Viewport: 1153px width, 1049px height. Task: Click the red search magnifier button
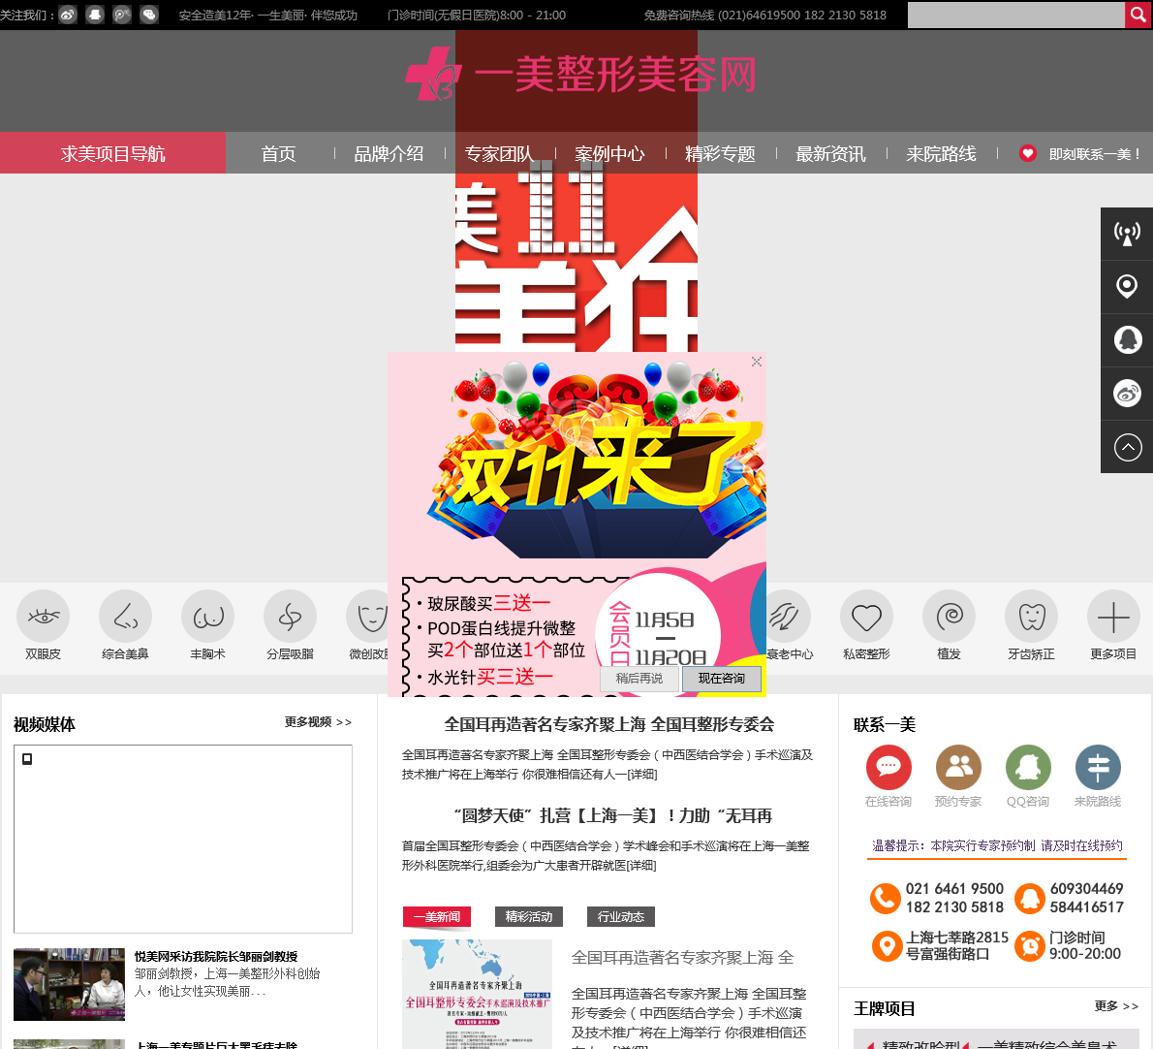[x=1138, y=15]
